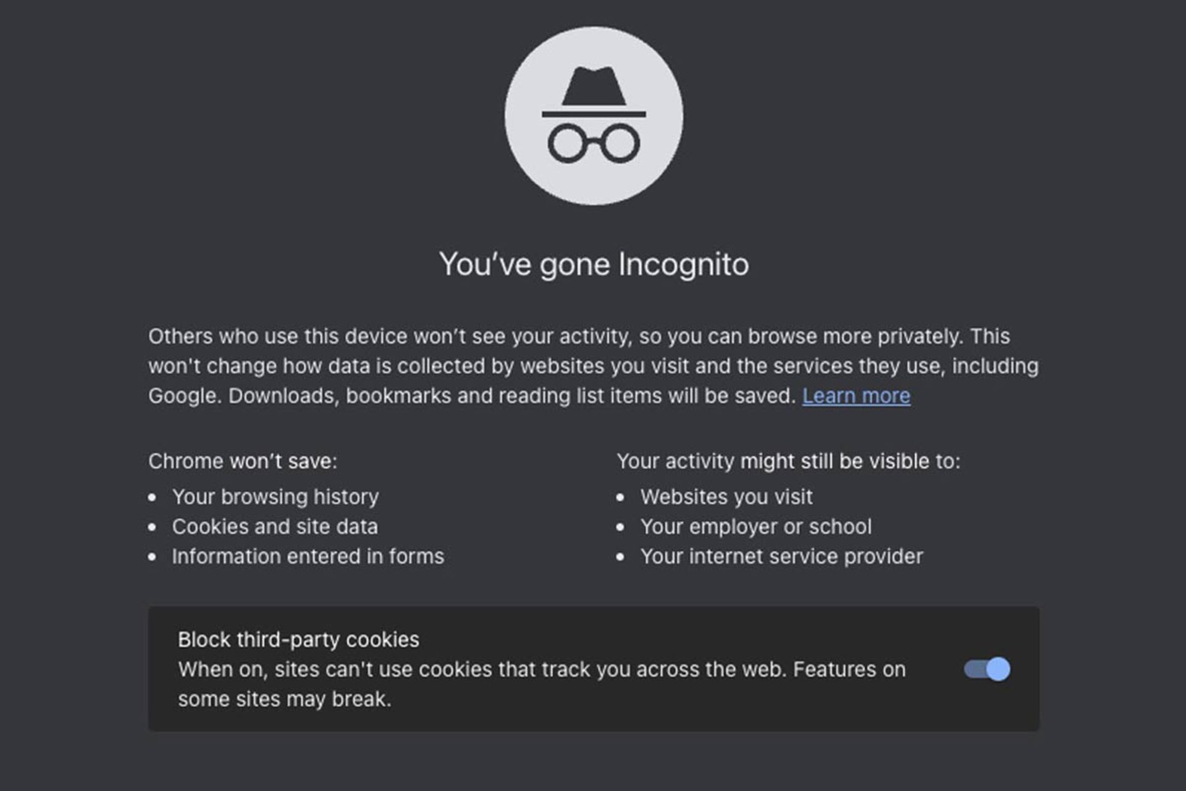Select 'Information entered in forms' list item
The width and height of the screenshot is (1186, 791).
pyautogui.click(x=308, y=557)
